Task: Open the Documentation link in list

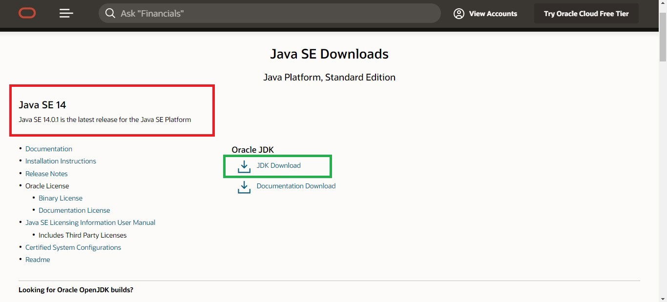Action: click(49, 149)
